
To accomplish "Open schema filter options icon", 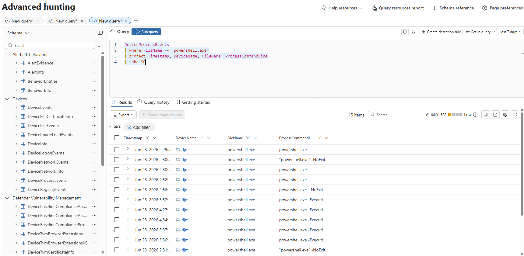I will pyautogui.click(x=99, y=45).
